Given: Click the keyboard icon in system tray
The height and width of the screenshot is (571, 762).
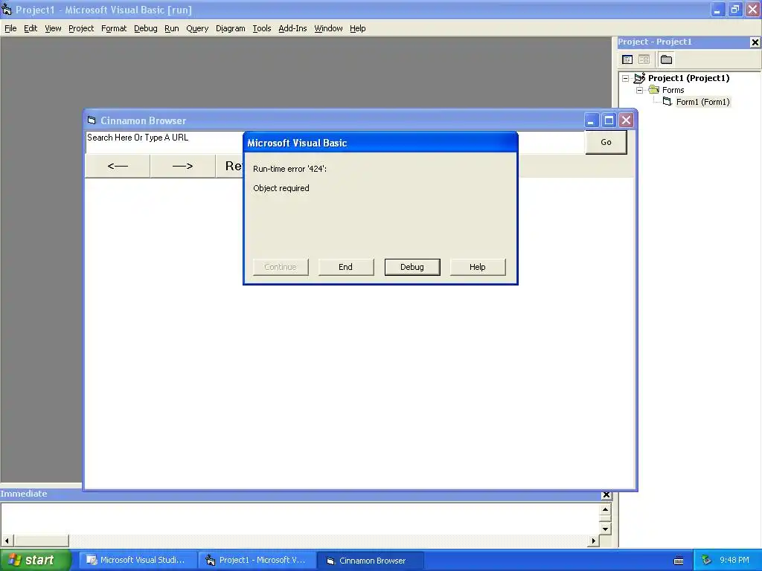Looking at the screenshot, I should (x=679, y=561).
